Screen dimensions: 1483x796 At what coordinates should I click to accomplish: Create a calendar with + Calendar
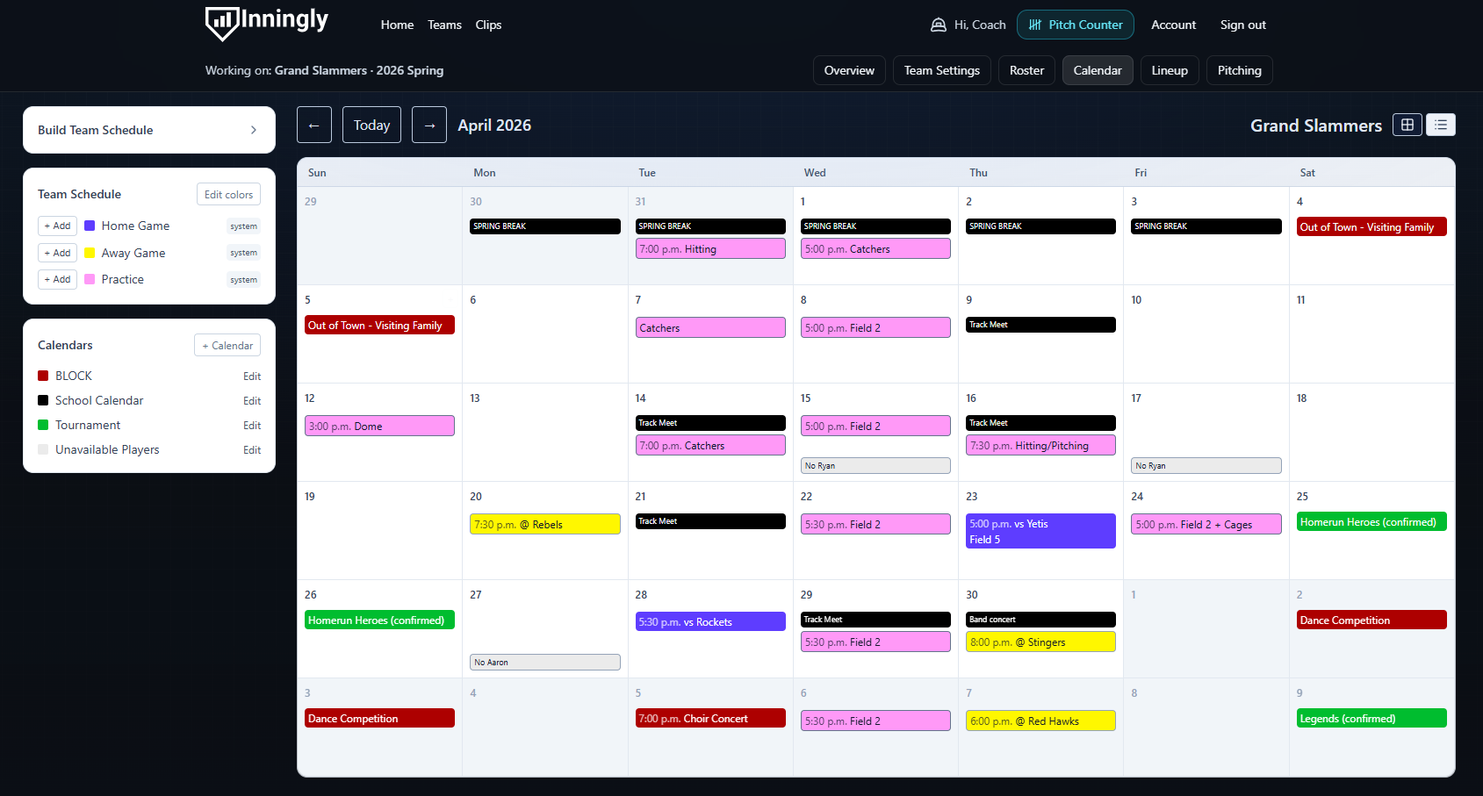click(x=227, y=344)
